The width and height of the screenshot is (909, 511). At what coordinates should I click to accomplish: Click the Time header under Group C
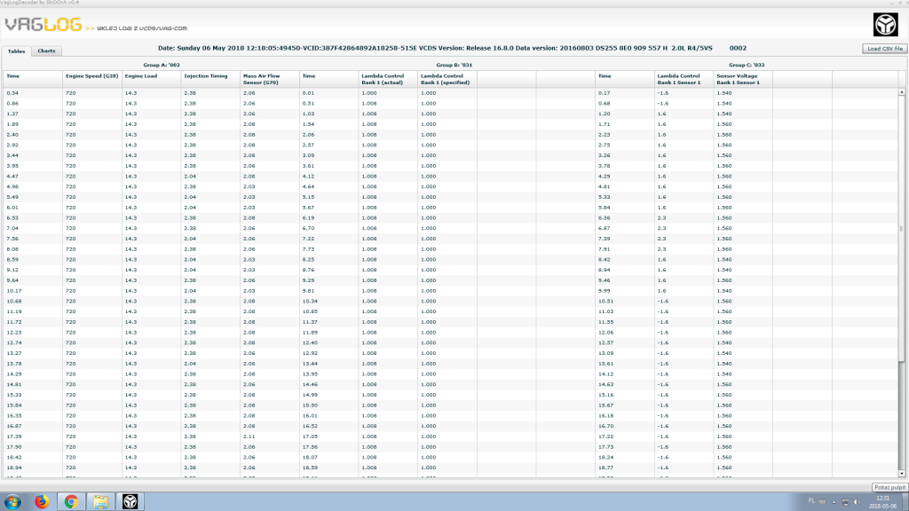(x=624, y=79)
